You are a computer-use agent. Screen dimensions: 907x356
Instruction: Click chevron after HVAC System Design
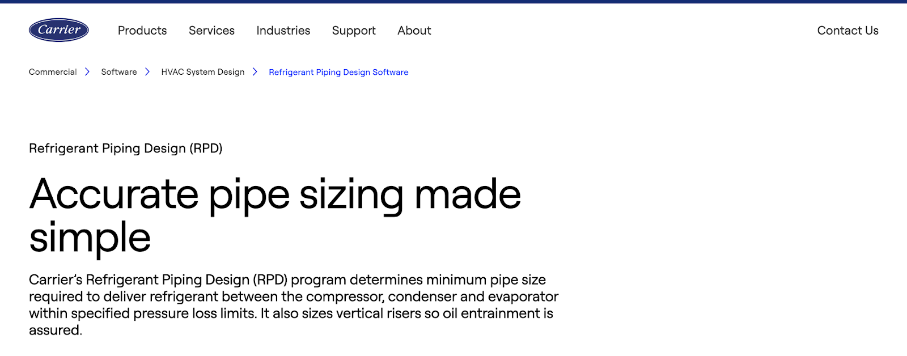tap(255, 72)
